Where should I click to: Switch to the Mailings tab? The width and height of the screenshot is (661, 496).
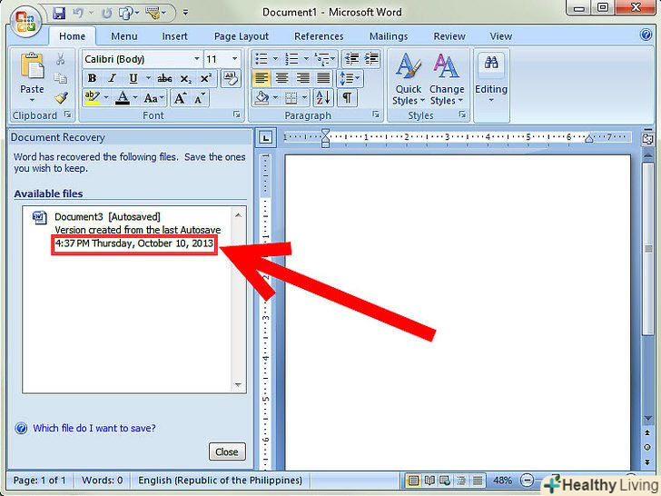pos(389,36)
